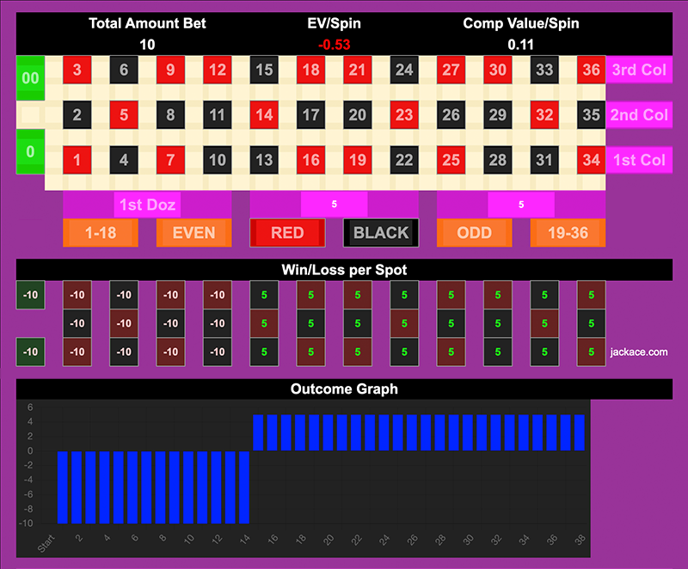Click the green 00 pocket
The image size is (688, 569).
click(30, 77)
